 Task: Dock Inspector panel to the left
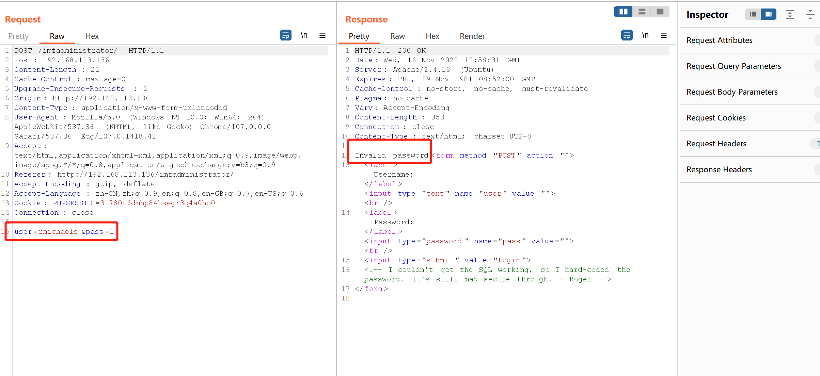point(753,14)
